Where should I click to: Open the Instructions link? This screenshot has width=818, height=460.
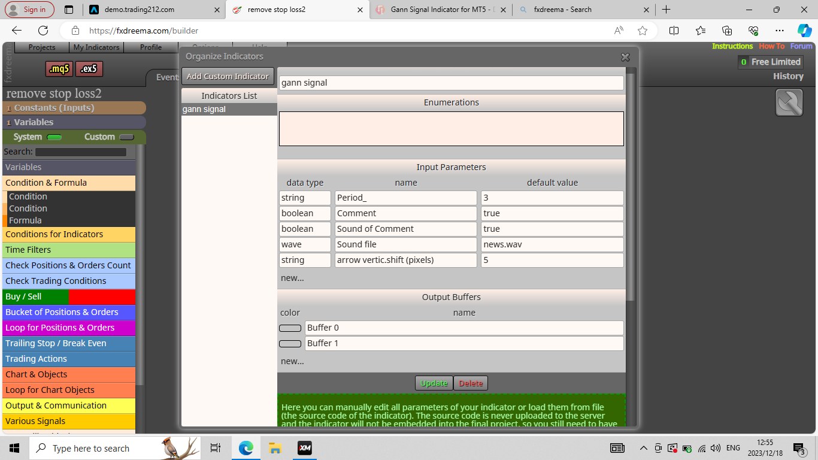tap(732, 46)
